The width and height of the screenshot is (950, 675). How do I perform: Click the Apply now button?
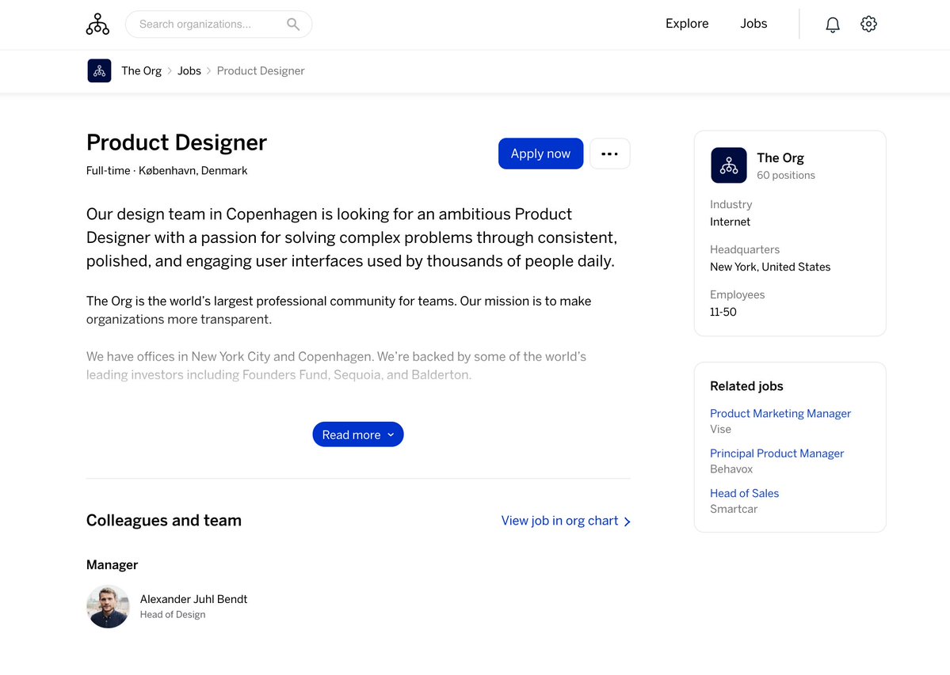click(540, 154)
